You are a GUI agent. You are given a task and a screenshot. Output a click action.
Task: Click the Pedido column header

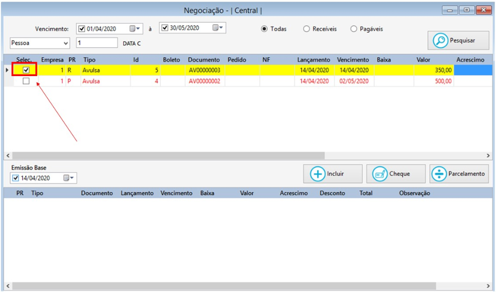pyautogui.click(x=237, y=60)
